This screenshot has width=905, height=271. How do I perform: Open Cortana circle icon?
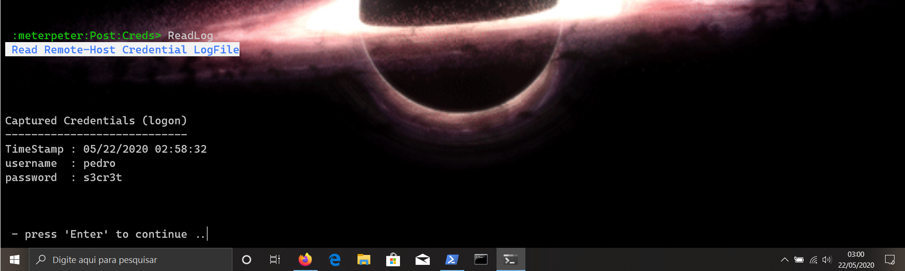point(246,260)
